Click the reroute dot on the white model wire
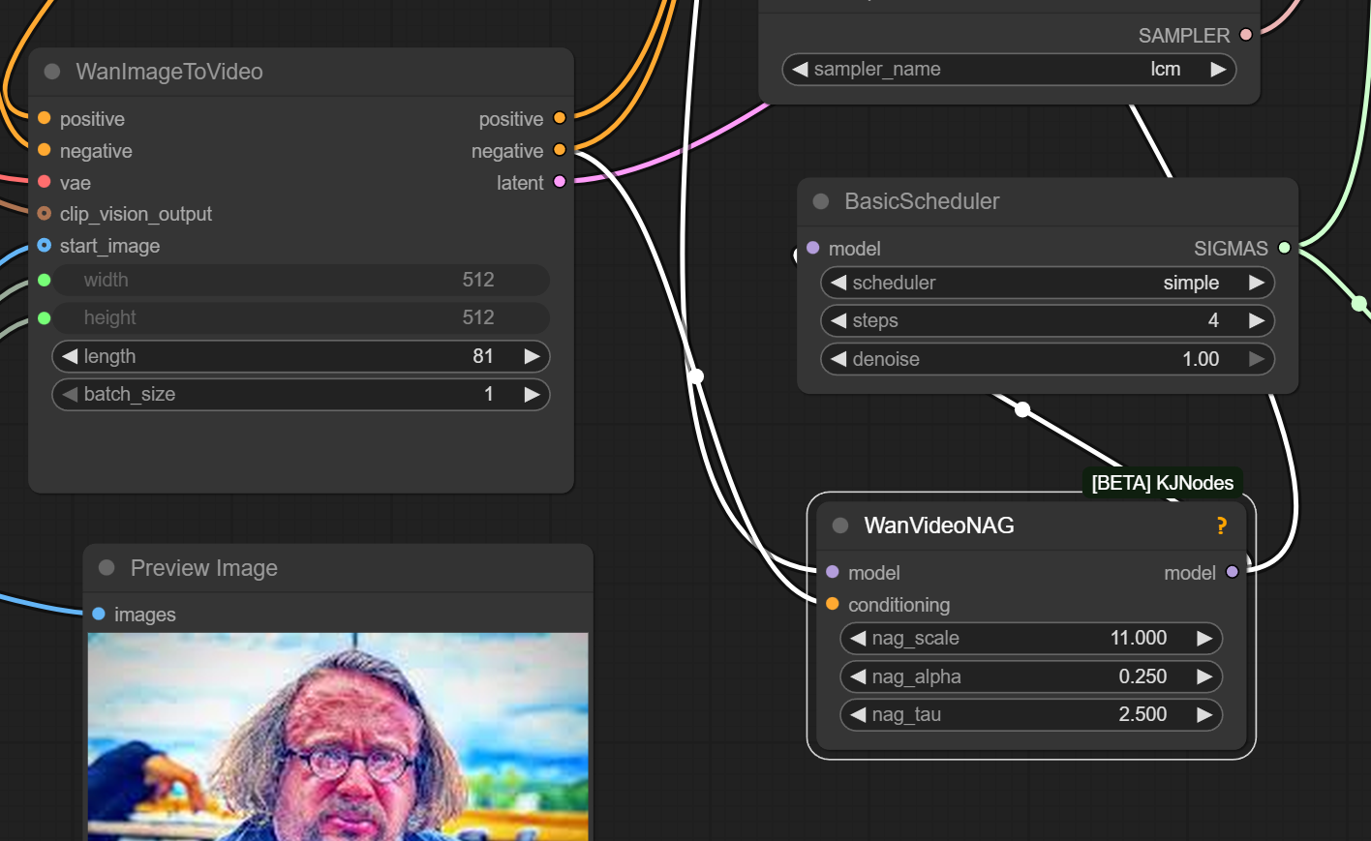This screenshot has width=1371, height=841. tap(696, 376)
